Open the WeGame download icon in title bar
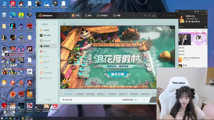The width and height of the screenshot is (214, 120). (x=150, y=15)
